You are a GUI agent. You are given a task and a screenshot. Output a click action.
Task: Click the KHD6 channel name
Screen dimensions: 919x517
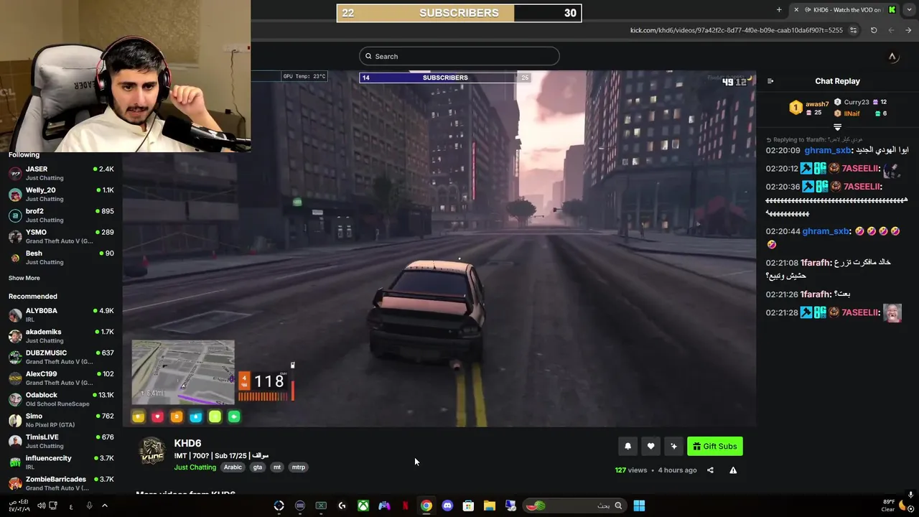[x=187, y=443]
